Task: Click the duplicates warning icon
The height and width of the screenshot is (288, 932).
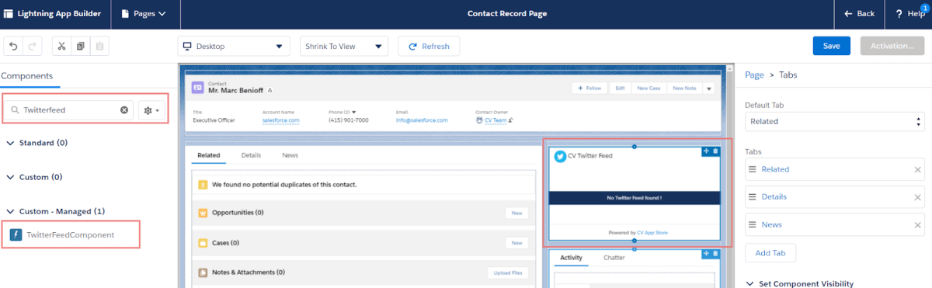Action: pyautogui.click(x=203, y=185)
